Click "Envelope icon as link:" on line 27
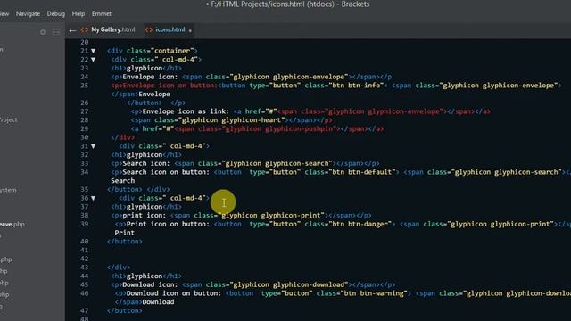Screen dimensions: 571x321 click(186, 111)
